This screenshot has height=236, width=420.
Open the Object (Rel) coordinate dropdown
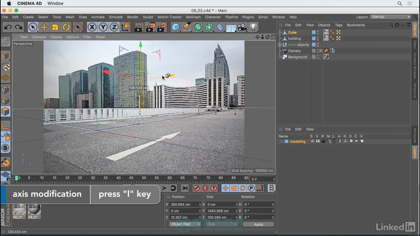[185, 224]
